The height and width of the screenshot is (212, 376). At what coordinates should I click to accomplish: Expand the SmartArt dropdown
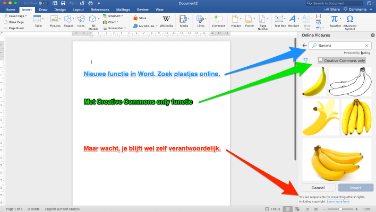(122, 16)
